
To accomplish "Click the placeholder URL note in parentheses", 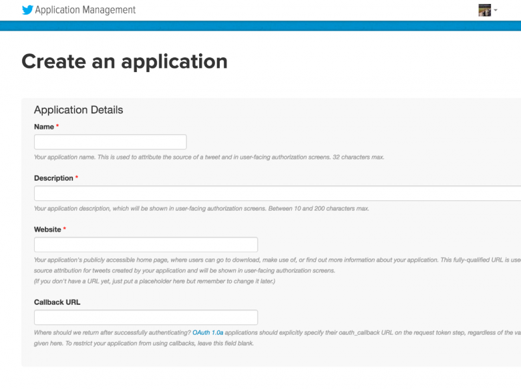I will [x=154, y=281].
